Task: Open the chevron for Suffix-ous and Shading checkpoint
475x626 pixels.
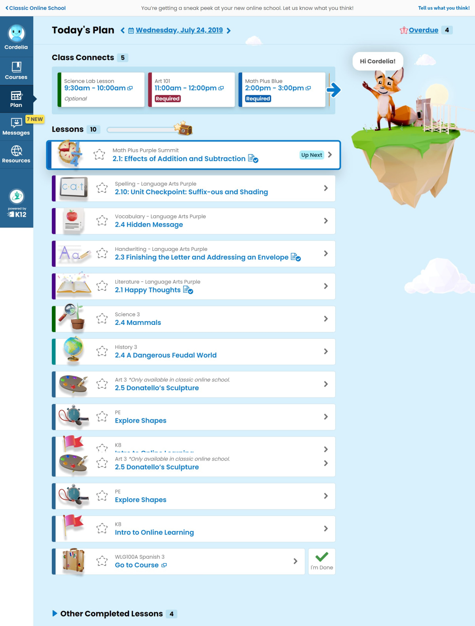Action: coord(326,188)
